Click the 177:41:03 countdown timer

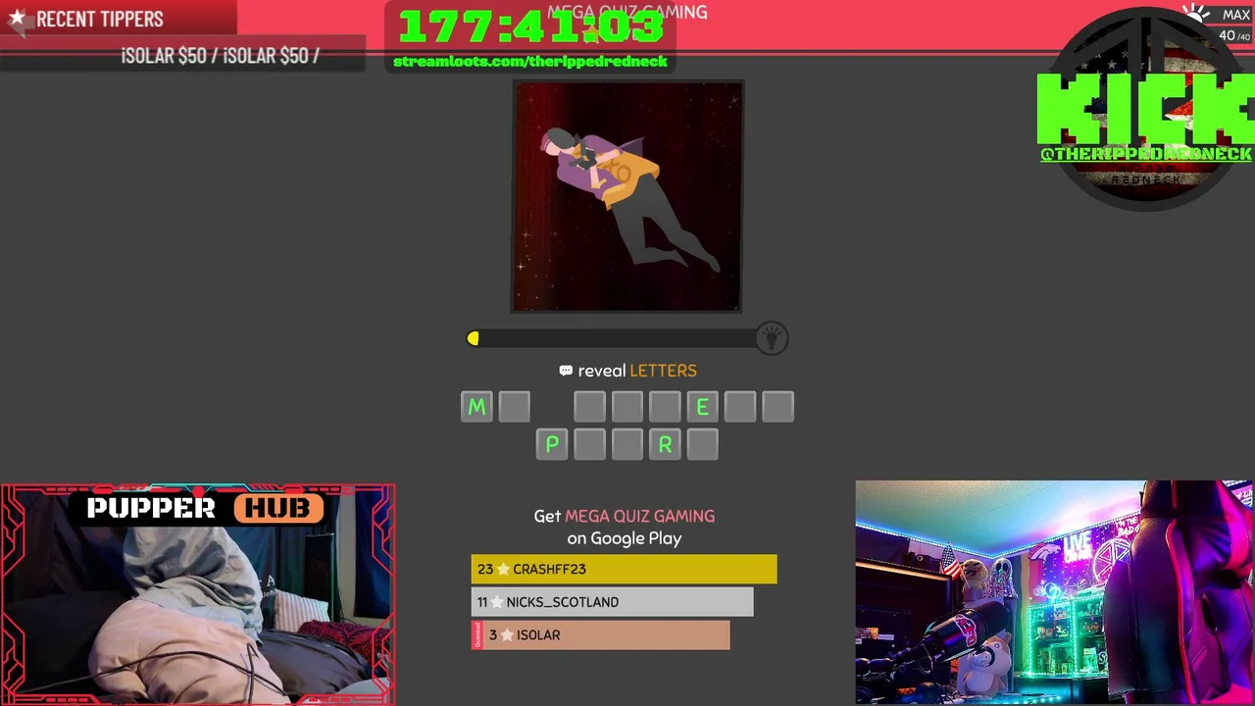tap(530, 26)
